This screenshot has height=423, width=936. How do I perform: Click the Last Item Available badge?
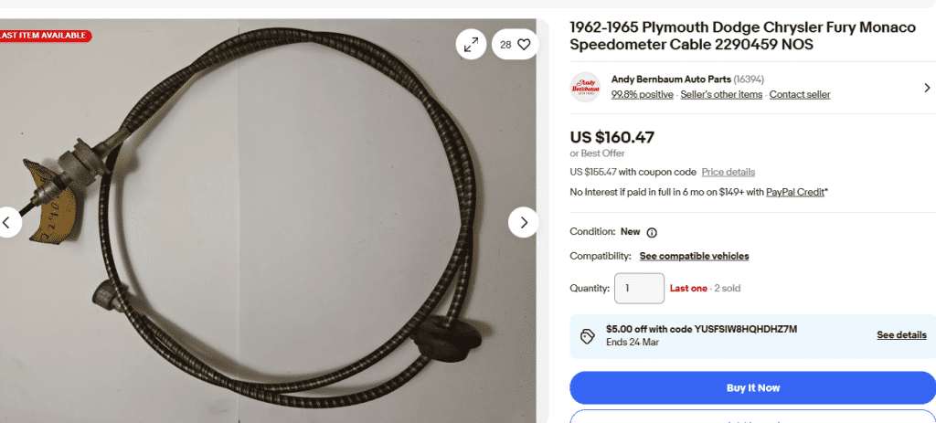[x=44, y=36]
